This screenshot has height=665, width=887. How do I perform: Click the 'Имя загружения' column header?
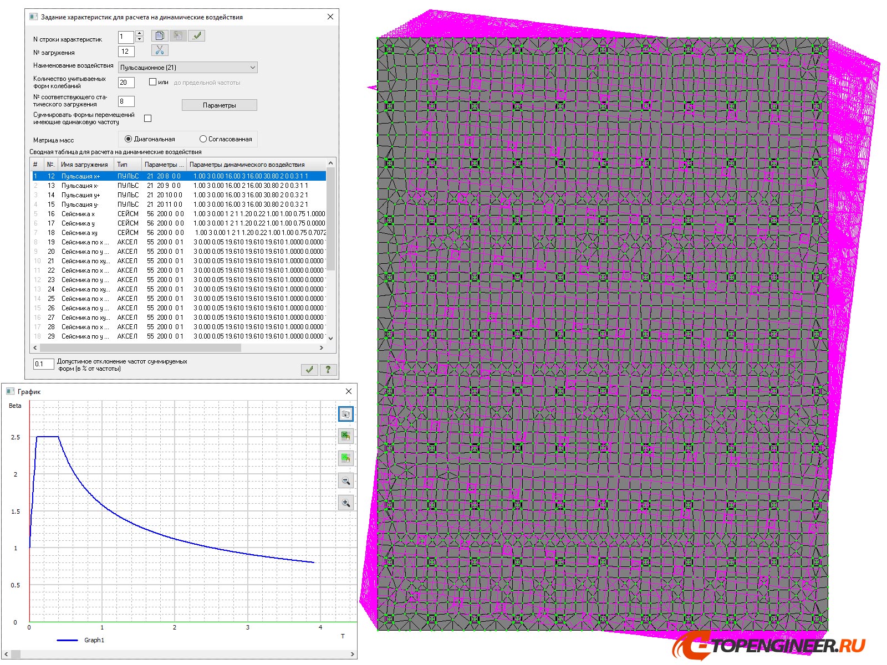click(x=84, y=165)
